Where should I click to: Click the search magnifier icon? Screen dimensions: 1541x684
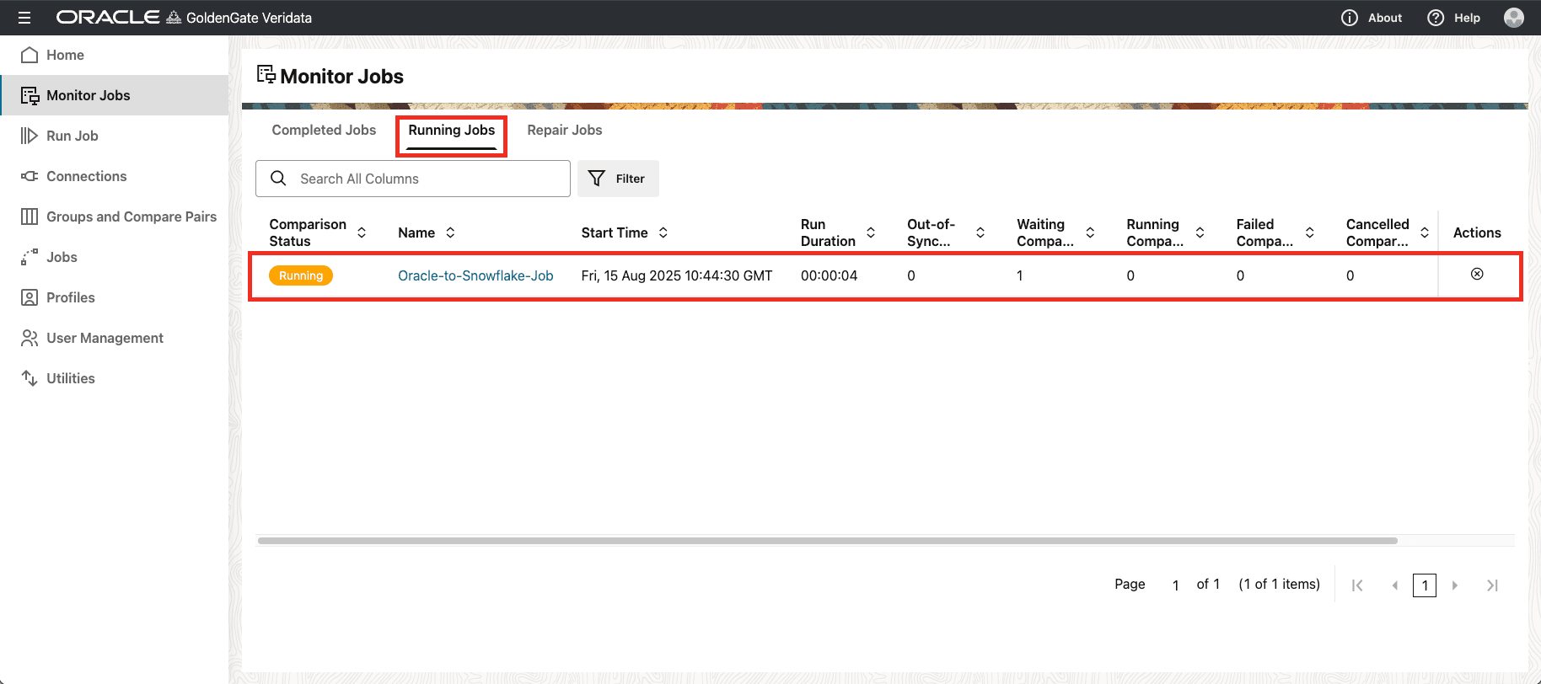click(x=278, y=178)
